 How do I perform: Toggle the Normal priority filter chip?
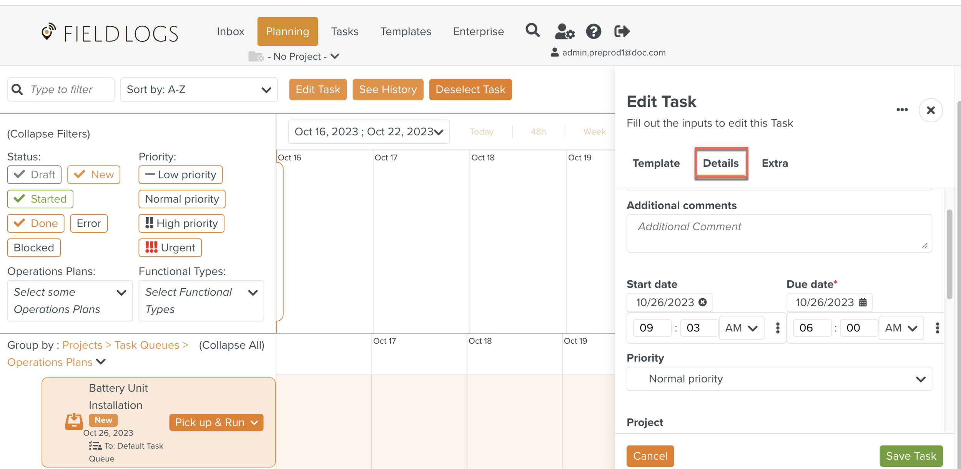(182, 199)
